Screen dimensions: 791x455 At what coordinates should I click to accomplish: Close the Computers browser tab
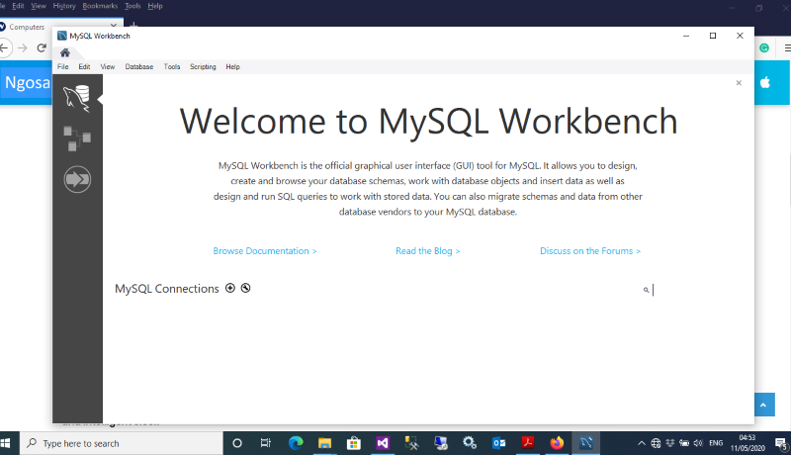tap(114, 25)
